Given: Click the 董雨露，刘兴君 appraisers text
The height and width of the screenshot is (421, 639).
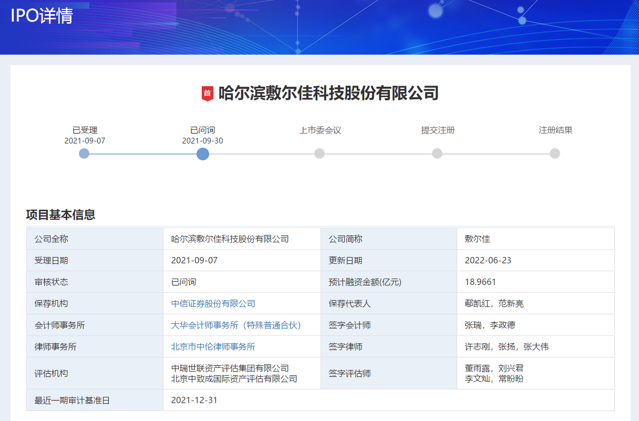Looking at the screenshot, I should click(x=494, y=368).
